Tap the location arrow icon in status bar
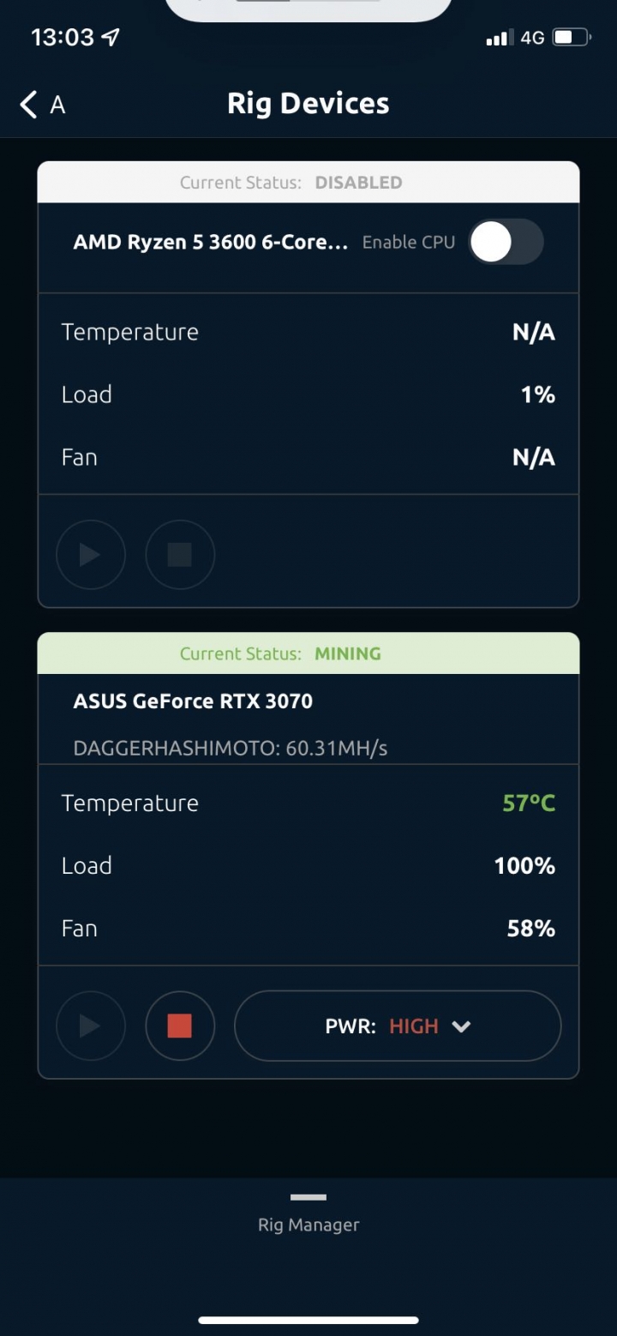Screen dimensions: 617x1336 (x=111, y=37)
